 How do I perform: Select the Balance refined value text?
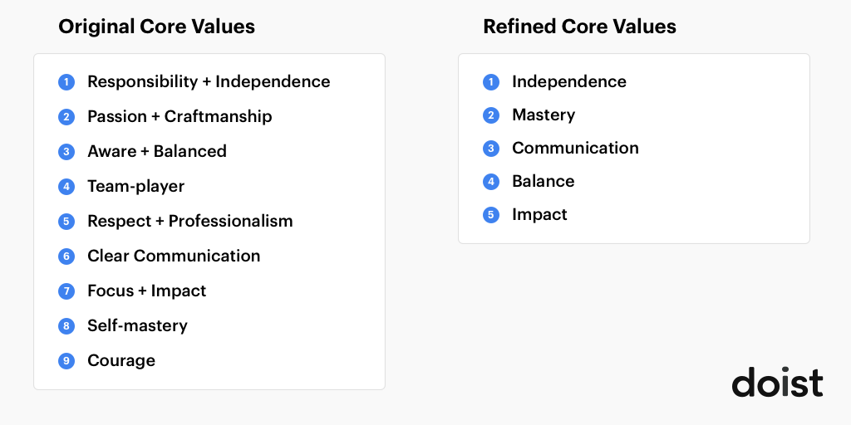pyautogui.click(x=544, y=181)
